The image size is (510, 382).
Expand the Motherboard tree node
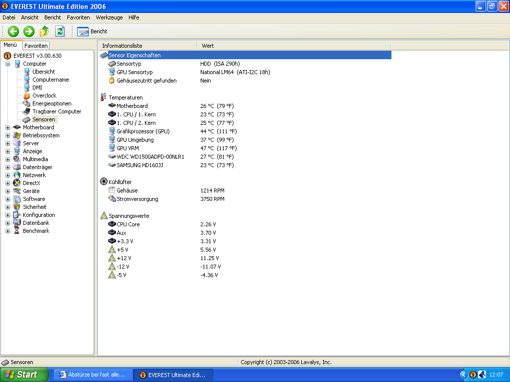[8, 127]
